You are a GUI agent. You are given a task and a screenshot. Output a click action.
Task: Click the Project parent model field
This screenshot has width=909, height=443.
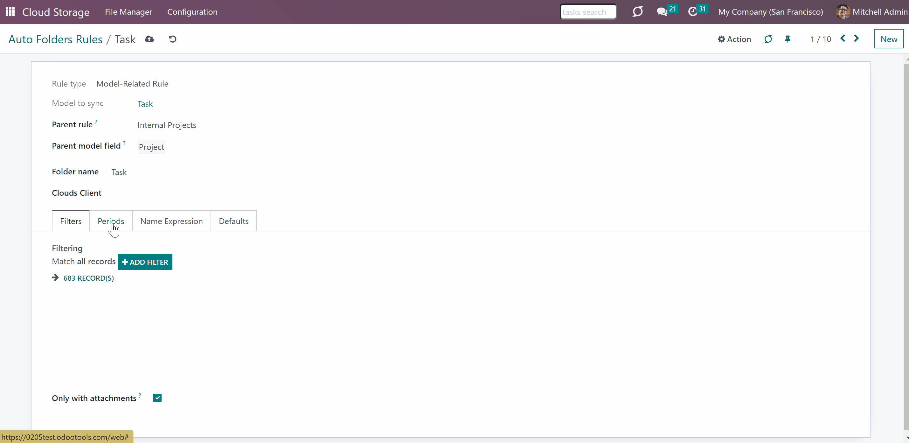[151, 147]
